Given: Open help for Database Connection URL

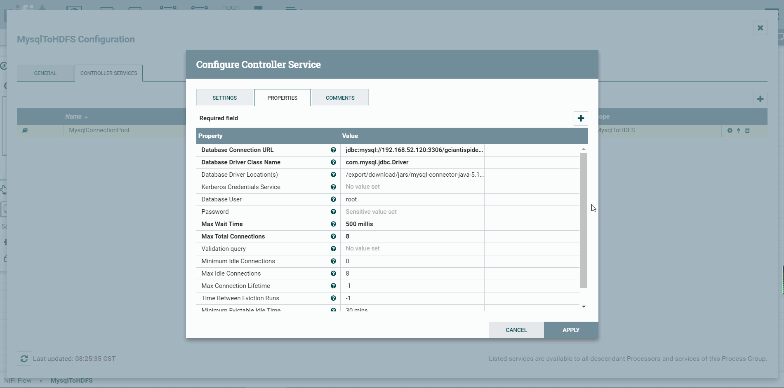Looking at the screenshot, I should pos(333,150).
